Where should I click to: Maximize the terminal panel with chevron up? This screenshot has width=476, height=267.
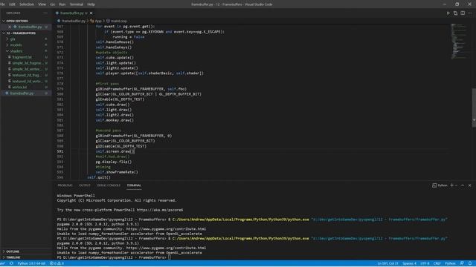coord(463,185)
